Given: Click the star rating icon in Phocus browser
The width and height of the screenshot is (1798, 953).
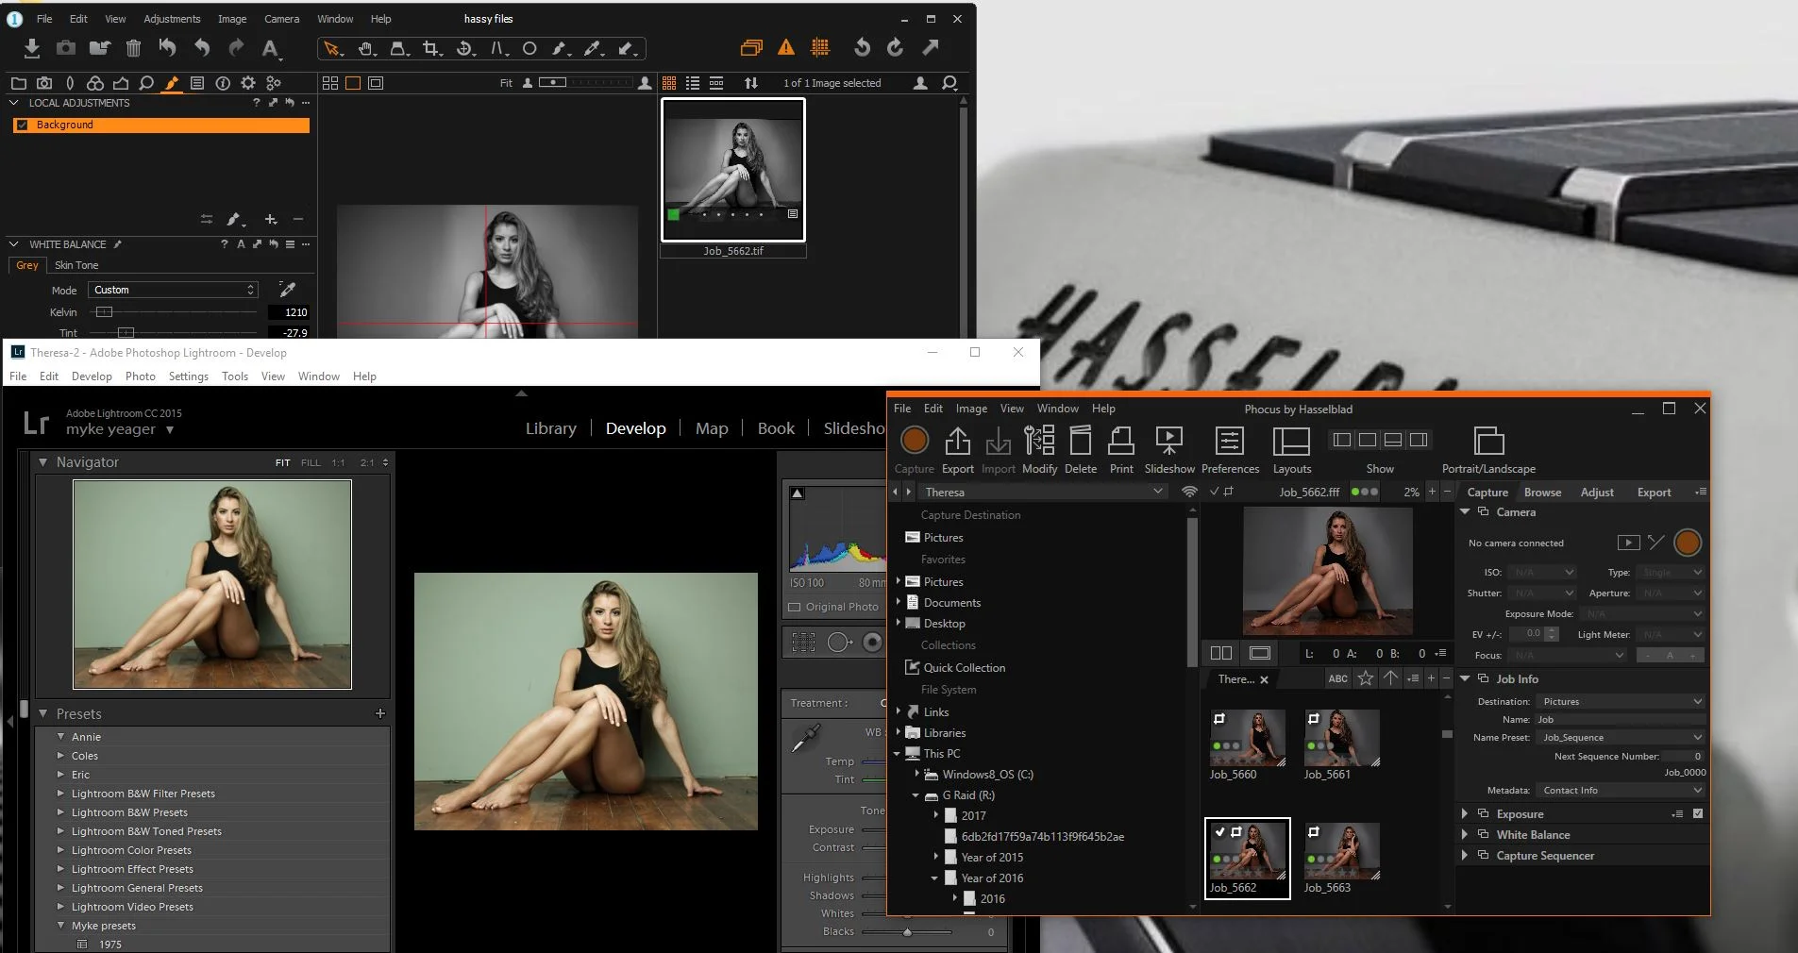Looking at the screenshot, I should (1365, 678).
